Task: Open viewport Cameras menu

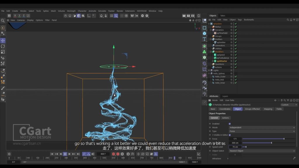Action: (21, 20)
